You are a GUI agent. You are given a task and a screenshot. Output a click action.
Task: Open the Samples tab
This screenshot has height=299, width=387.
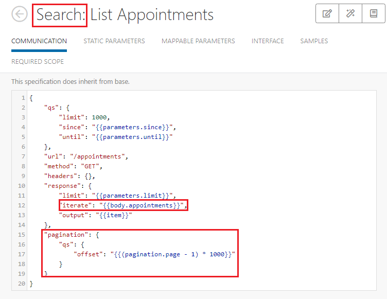(x=314, y=41)
